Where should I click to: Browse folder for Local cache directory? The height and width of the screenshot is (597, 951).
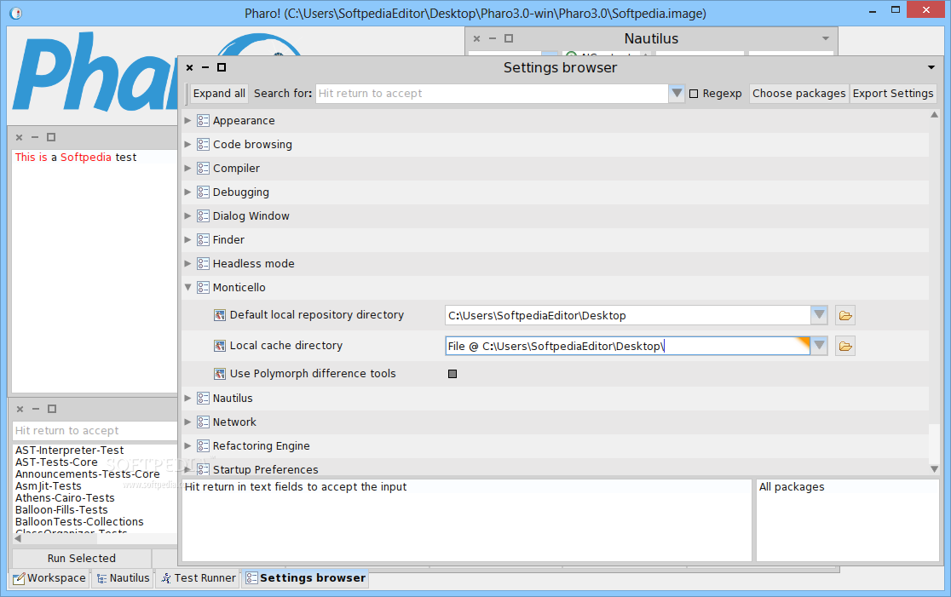click(x=844, y=346)
